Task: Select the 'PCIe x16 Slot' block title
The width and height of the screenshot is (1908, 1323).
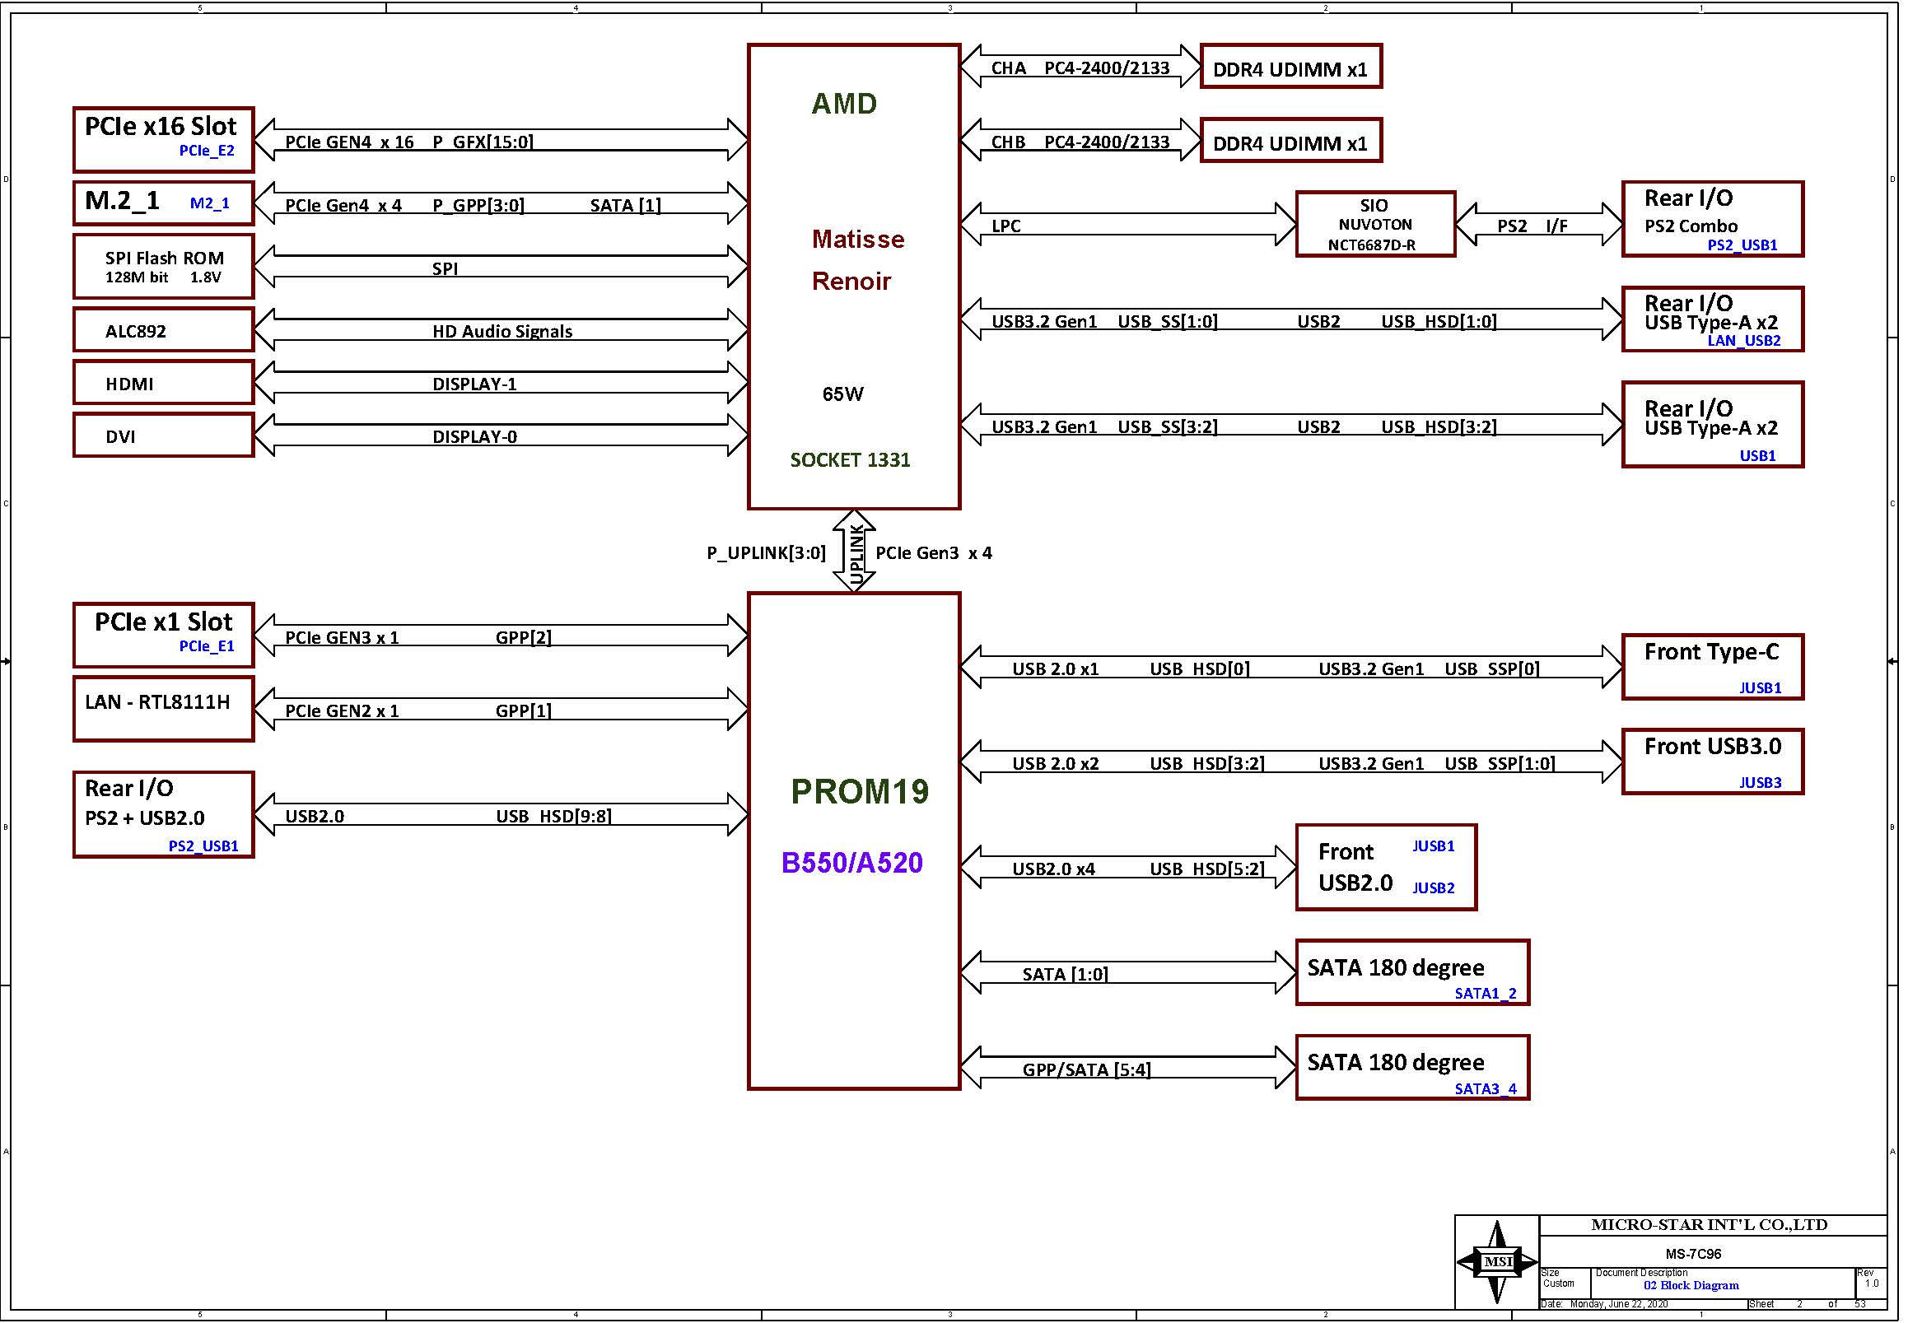Action: [161, 127]
